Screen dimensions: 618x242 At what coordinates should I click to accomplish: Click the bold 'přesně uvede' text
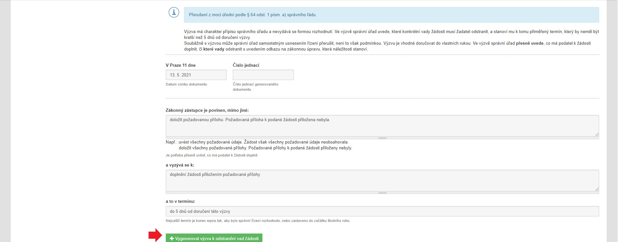530,43
